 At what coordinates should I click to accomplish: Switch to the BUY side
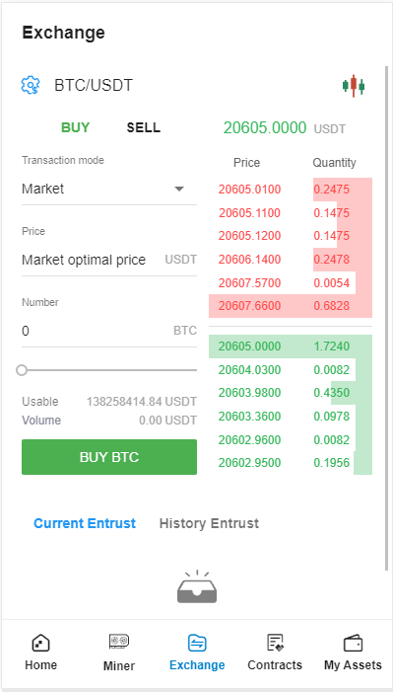click(x=75, y=127)
